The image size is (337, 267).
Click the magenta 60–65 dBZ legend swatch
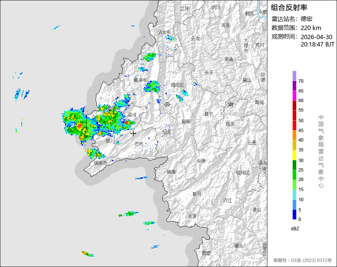tap(295, 95)
